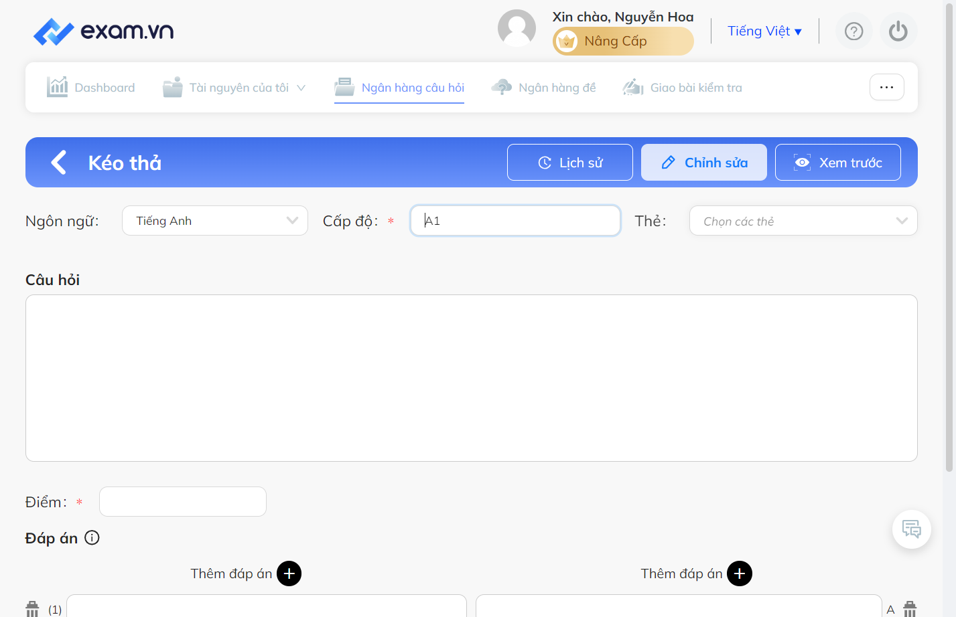
Task: Open the user avatar profile picture
Action: coord(517,29)
